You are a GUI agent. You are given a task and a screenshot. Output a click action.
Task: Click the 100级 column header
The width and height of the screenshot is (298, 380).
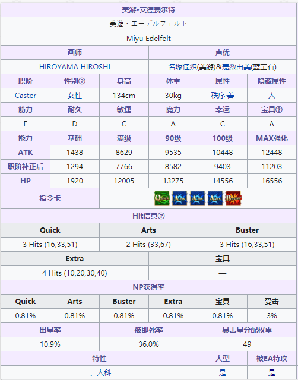pyautogui.click(x=223, y=138)
